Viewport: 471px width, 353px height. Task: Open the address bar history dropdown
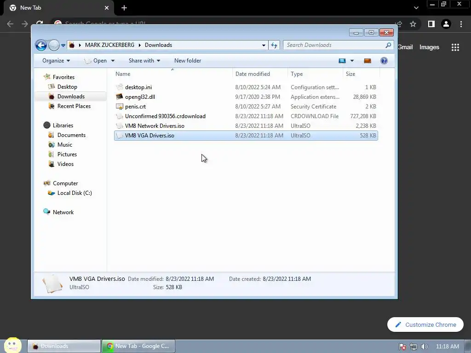(264, 46)
